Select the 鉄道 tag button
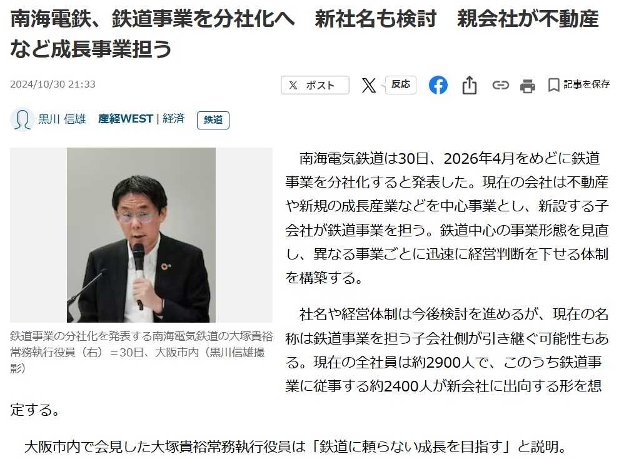The image size is (619, 459). 213,119
